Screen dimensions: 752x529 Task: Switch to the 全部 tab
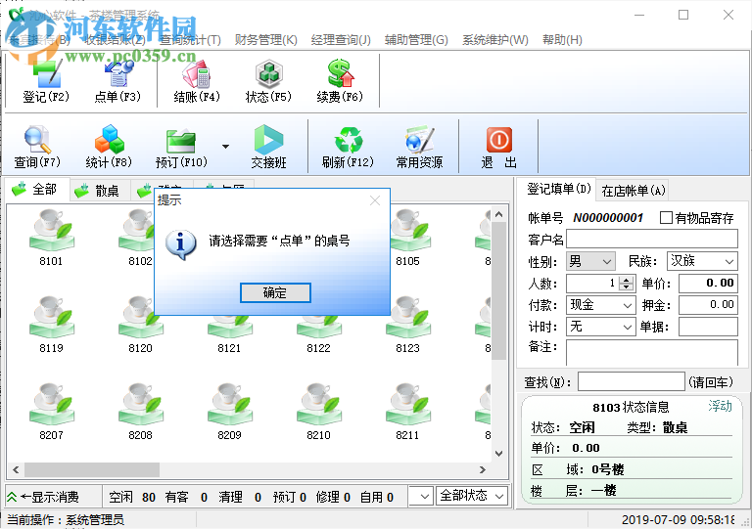pyautogui.click(x=37, y=190)
